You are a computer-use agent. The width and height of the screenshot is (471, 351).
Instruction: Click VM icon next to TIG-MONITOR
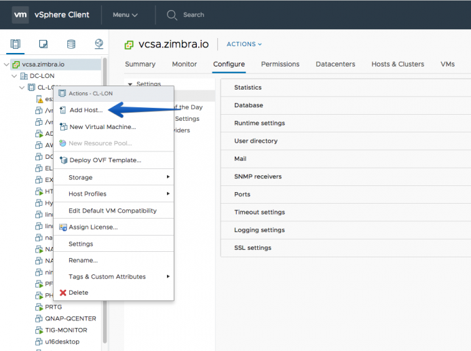tap(39, 330)
